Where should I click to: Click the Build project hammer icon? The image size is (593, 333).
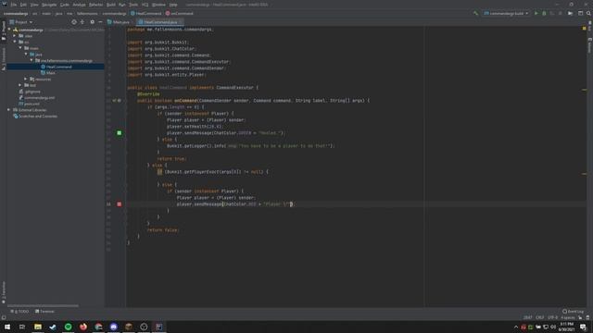click(x=475, y=13)
